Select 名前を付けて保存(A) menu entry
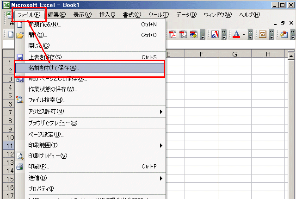This screenshot has height=199, width=296. point(90,68)
